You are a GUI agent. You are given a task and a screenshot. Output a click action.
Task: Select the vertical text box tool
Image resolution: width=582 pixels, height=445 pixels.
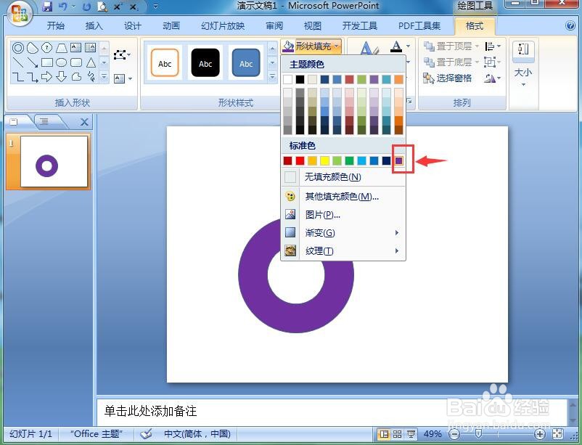(x=90, y=47)
